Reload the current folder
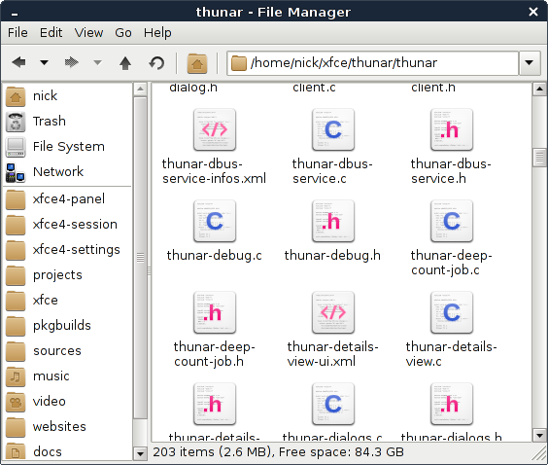Image resolution: width=548 pixels, height=465 pixels. click(x=156, y=63)
